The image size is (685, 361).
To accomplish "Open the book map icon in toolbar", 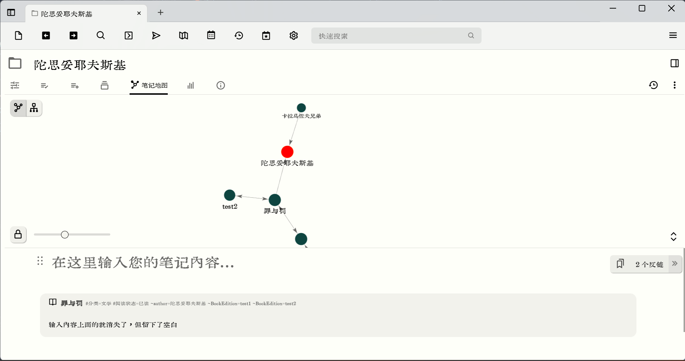I will pos(183,35).
